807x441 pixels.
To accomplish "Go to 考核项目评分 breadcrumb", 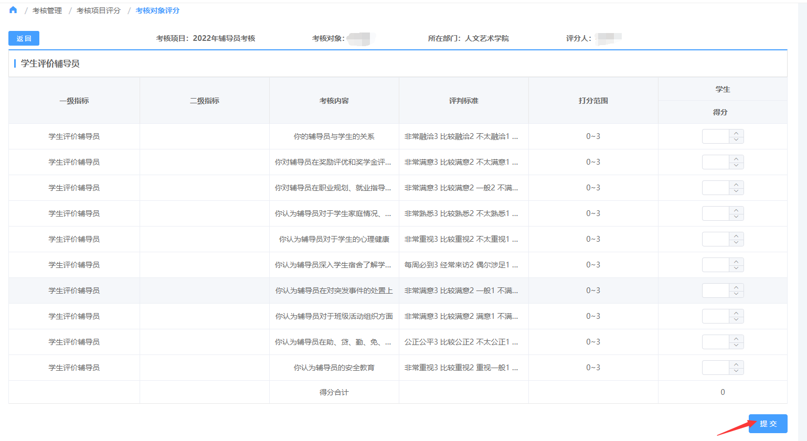I will tap(99, 10).
